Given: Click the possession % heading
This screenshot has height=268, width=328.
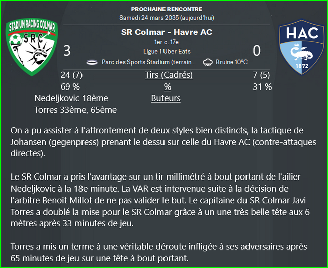Looking at the screenshot, I should tap(168, 87).
